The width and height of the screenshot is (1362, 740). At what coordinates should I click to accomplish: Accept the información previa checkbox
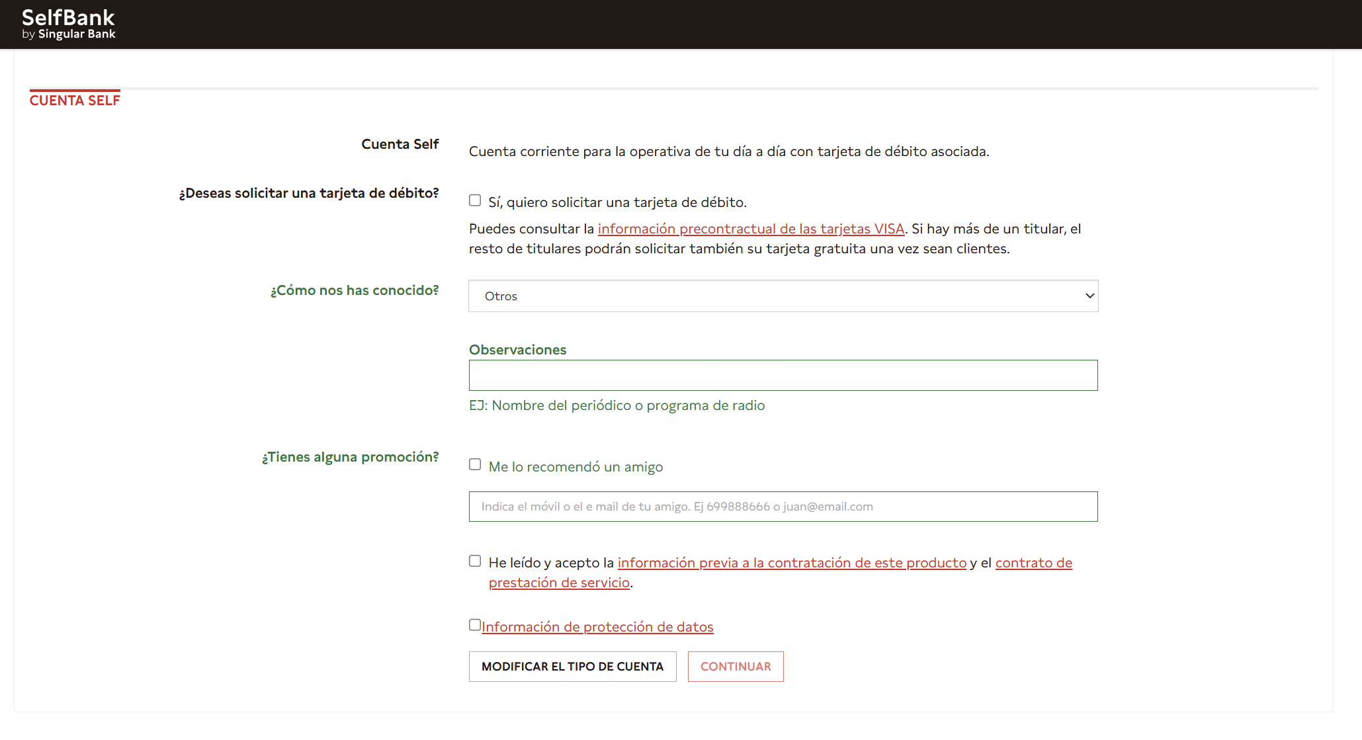tap(474, 560)
